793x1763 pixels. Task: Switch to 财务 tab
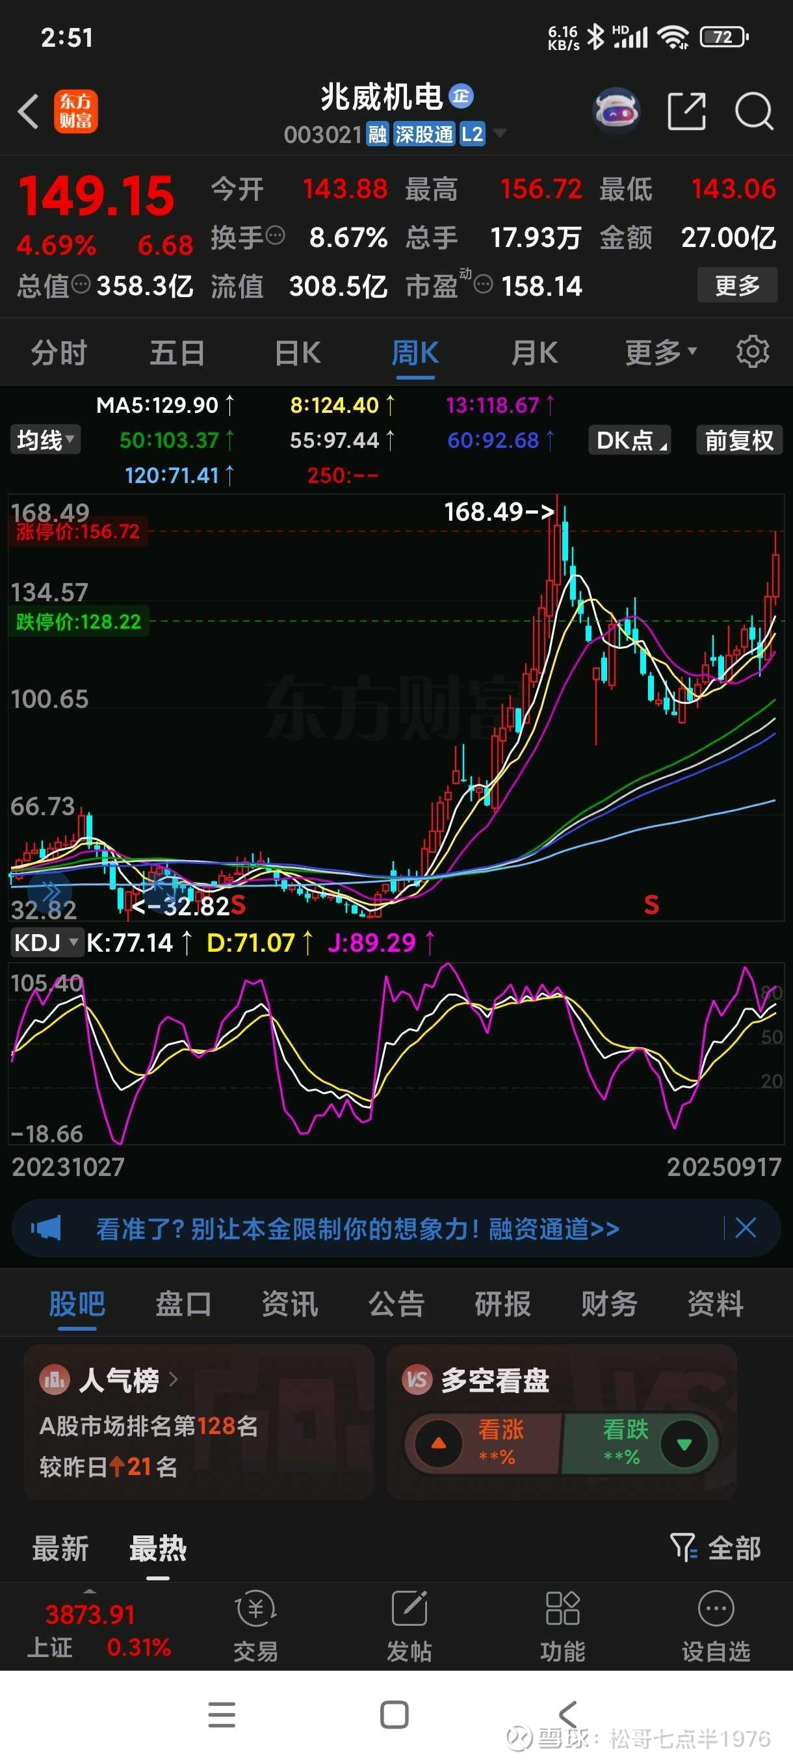pyautogui.click(x=609, y=1305)
